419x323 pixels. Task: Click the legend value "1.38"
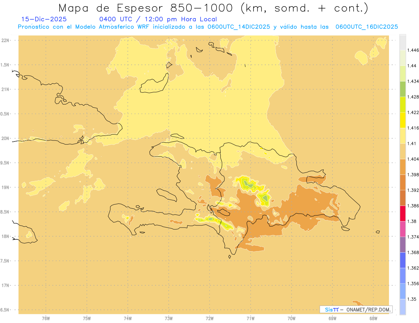[x=412, y=221]
